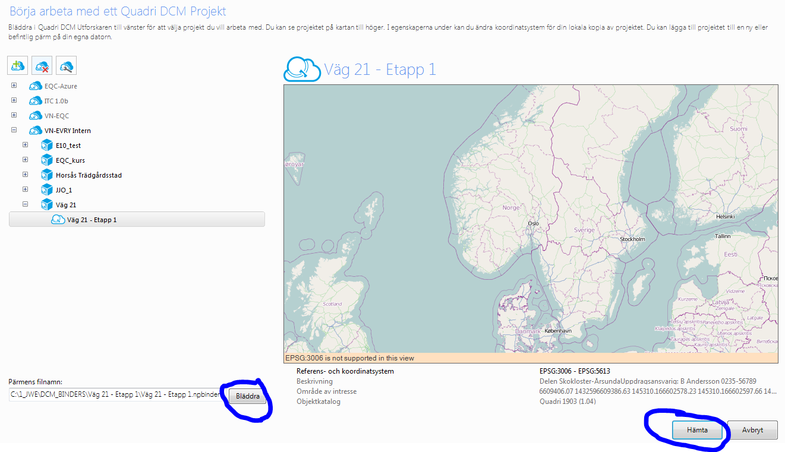Click the JJO_1 project cube icon
This screenshot has height=452, width=785.
tap(47, 190)
